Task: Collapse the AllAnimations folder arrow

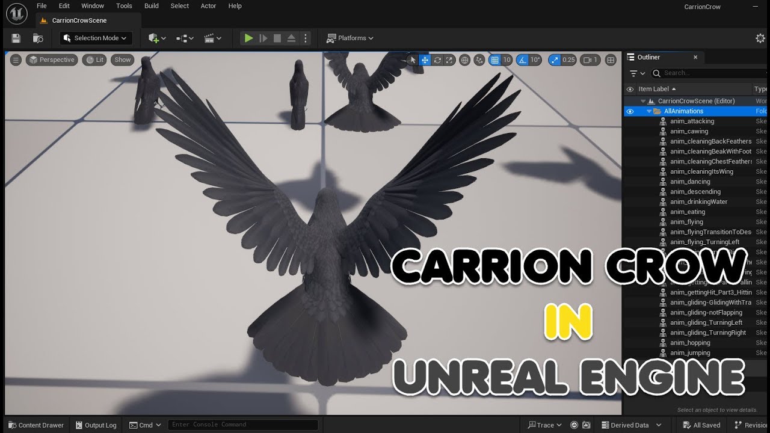Action: tap(649, 111)
